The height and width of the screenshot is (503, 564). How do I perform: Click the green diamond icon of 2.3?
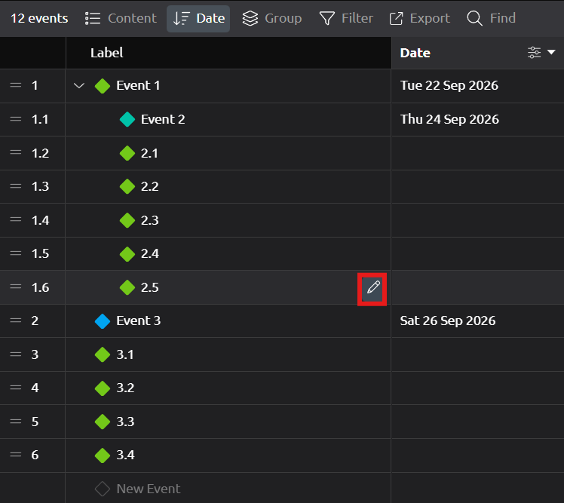[127, 220]
